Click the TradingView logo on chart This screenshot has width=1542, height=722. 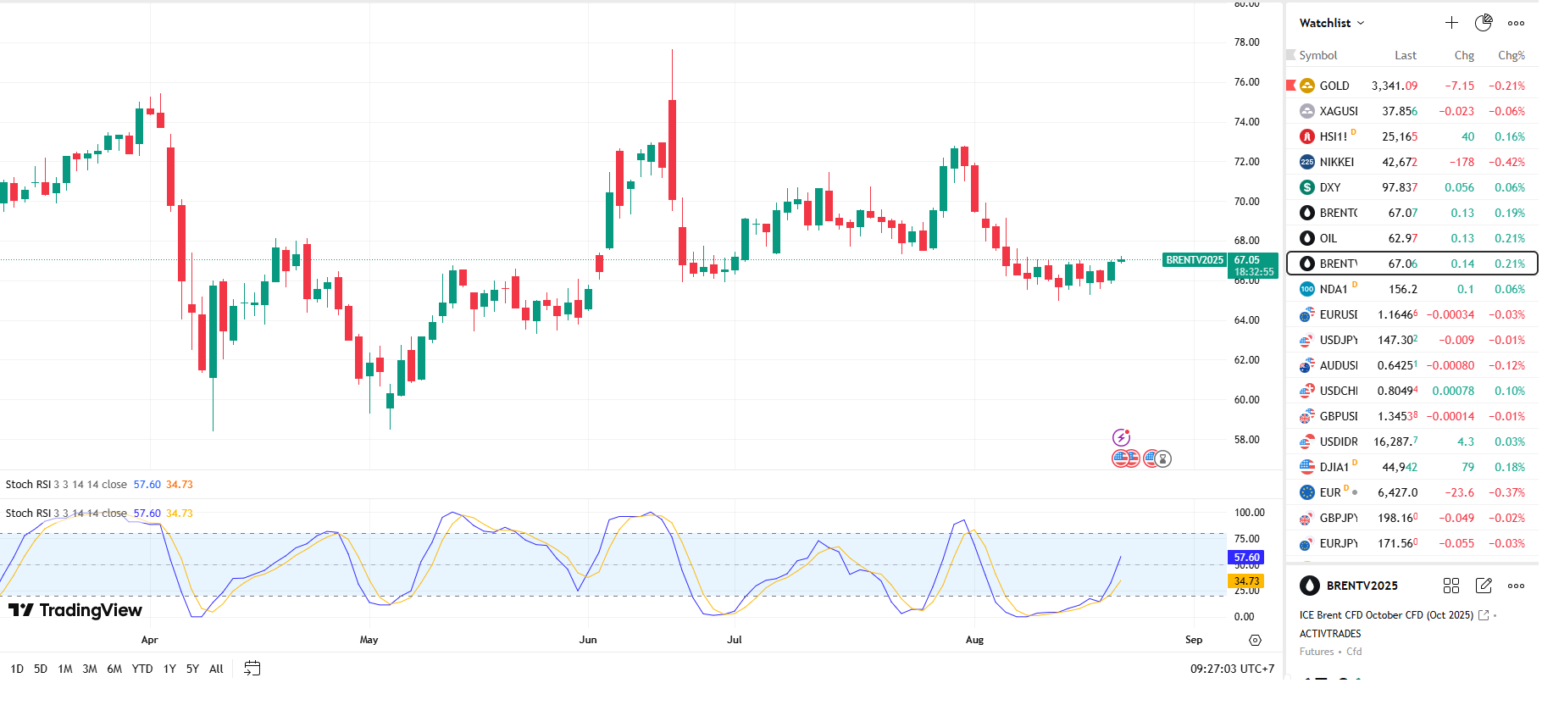[x=75, y=610]
